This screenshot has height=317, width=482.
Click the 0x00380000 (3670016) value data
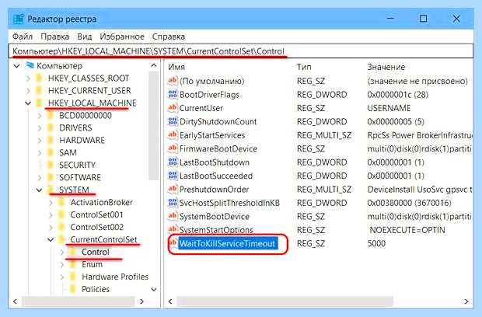409,203
